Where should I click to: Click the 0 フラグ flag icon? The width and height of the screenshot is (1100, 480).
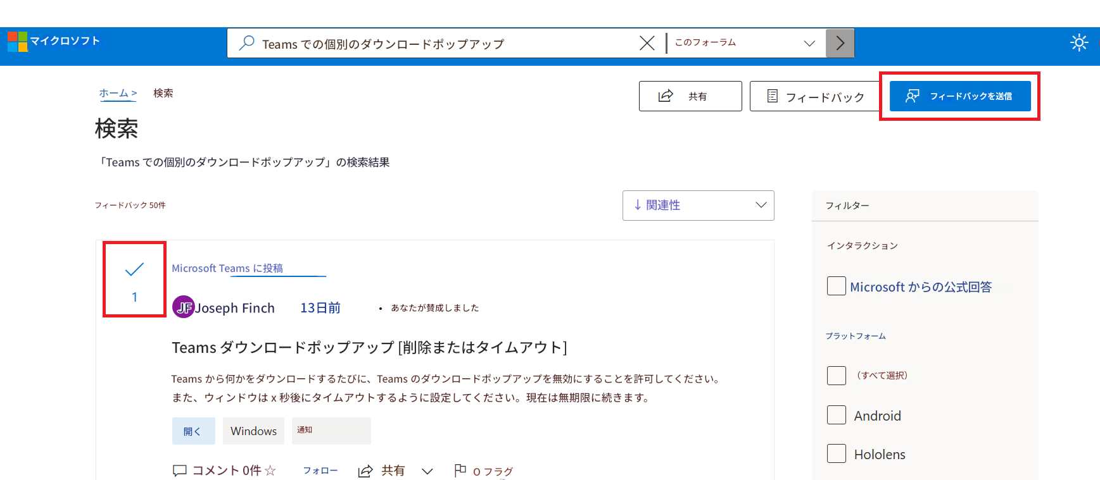pos(460,471)
